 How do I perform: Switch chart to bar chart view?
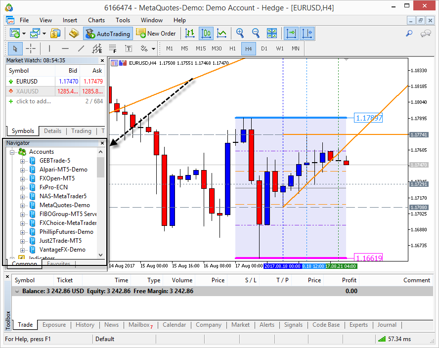[x=190, y=33]
